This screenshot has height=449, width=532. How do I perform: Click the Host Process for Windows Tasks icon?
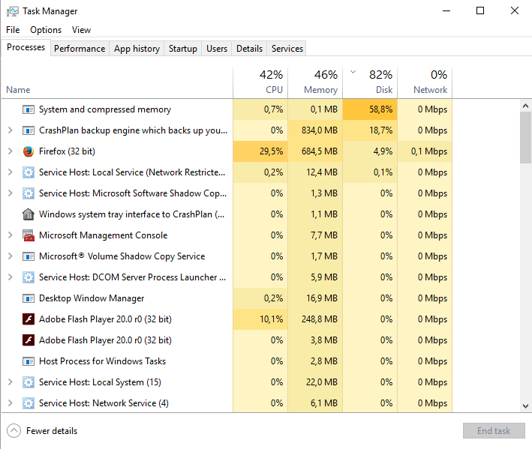(x=29, y=361)
